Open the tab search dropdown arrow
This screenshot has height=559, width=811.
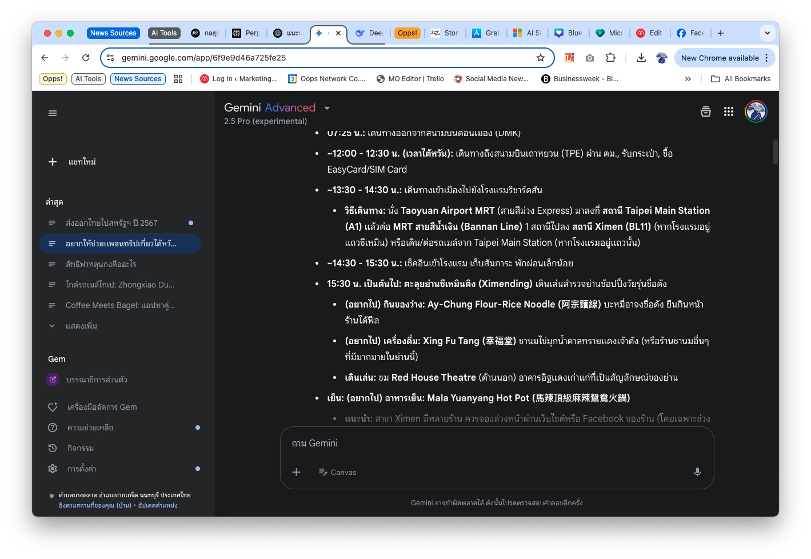(x=767, y=33)
